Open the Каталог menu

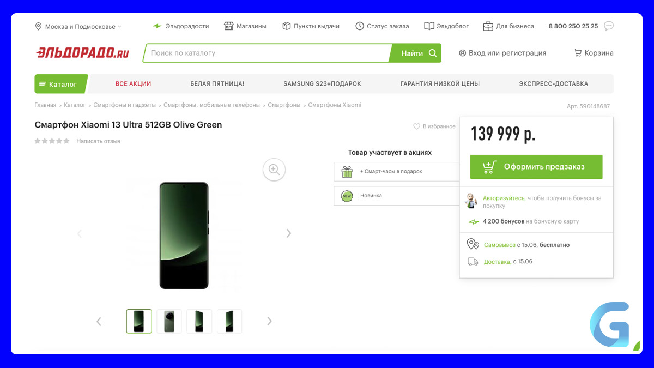pyautogui.click(x=60, y=84)
